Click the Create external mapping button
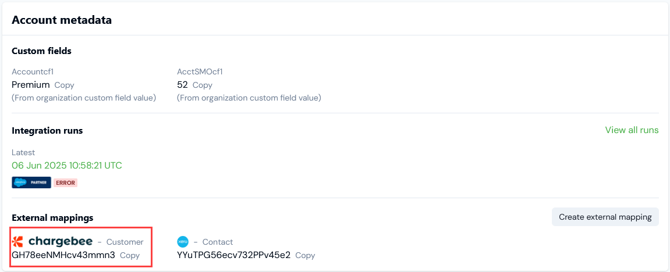 (x=605, y=217)
